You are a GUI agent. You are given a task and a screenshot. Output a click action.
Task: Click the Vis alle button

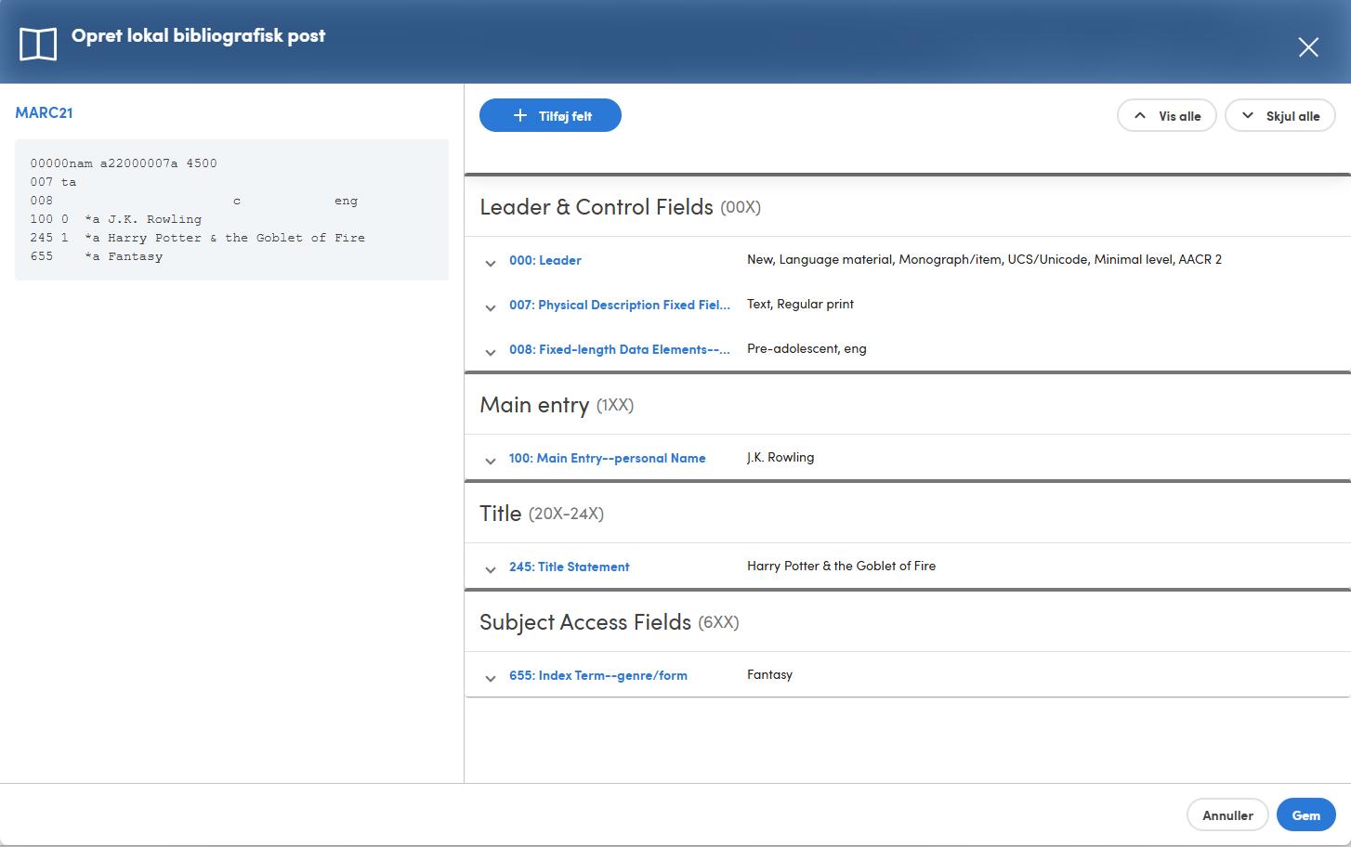[x=1167, y=116]
